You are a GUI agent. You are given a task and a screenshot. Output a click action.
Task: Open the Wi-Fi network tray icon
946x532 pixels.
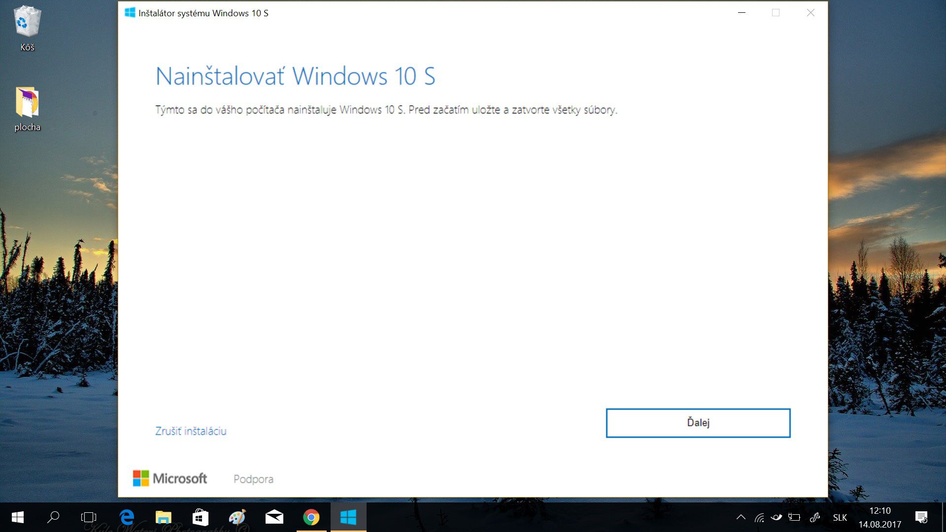point(759,517)
